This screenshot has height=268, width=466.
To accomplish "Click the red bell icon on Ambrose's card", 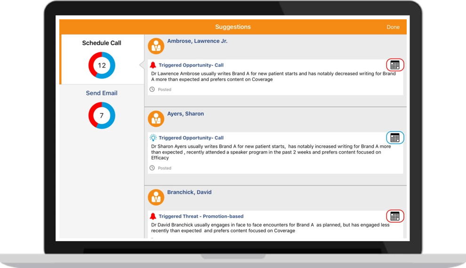I will click(153, 65).
